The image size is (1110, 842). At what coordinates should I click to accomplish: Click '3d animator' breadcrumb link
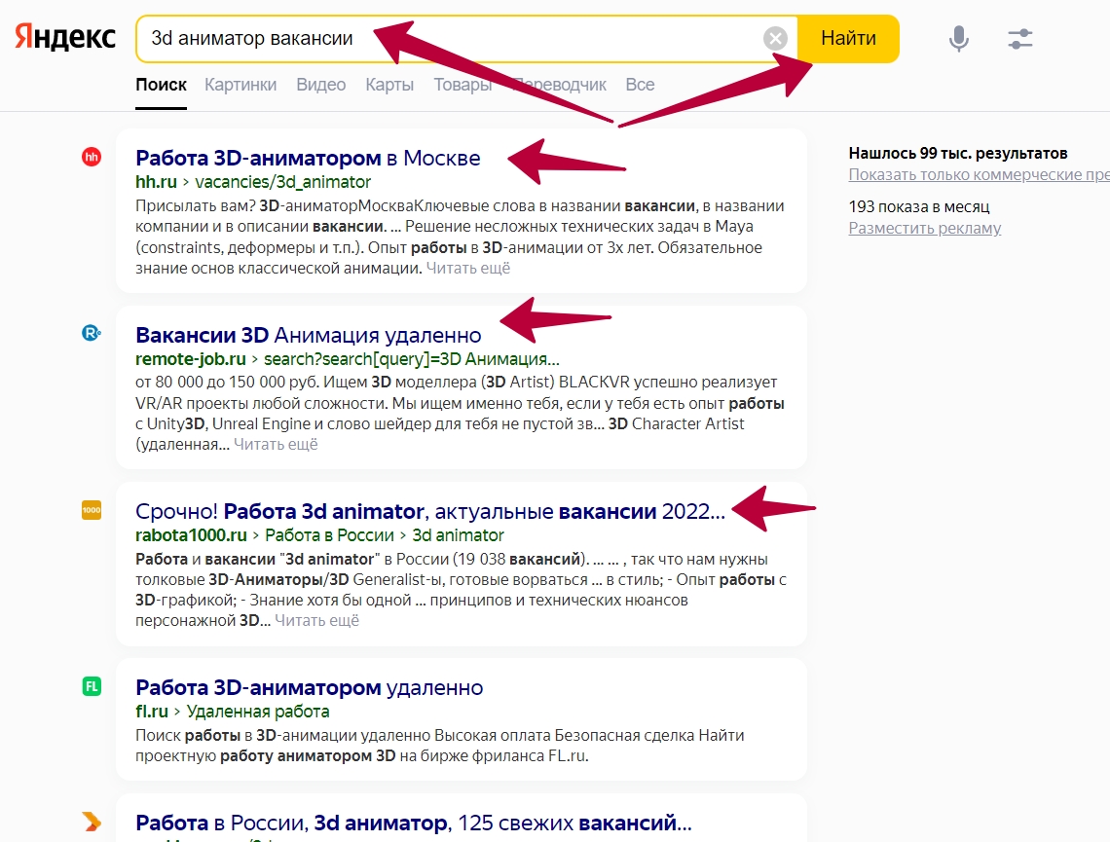(458, 535)
